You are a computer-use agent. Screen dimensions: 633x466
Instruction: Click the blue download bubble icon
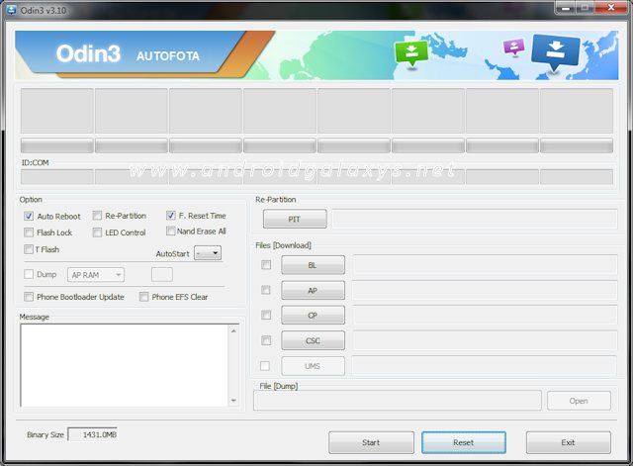[555, 54]
